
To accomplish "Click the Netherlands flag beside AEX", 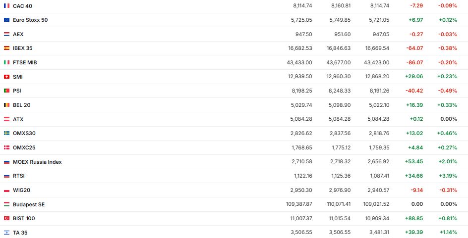I will pyautogui.click(x=6, y=34).
